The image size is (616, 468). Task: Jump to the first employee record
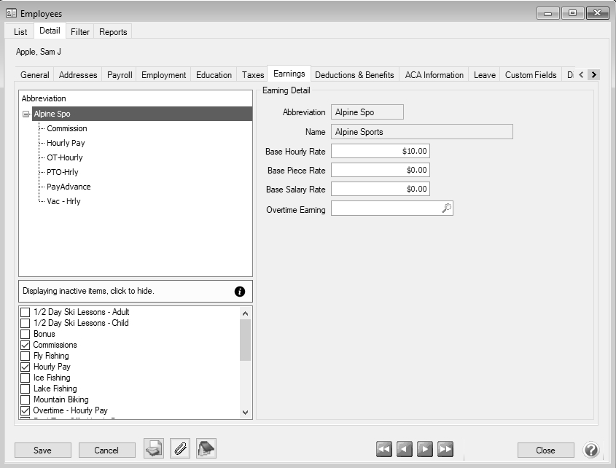[384, 450]
